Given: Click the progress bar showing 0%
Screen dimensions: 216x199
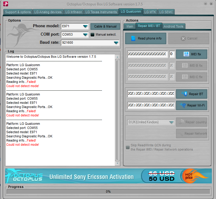Looking at the screenshot, I should coord(108,192).
